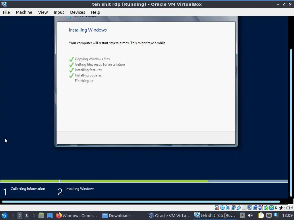The height and width of the screenshot is (220, 294).
Task: Click the VirtualBox horizontal scrollbar
Action: [x=141, y=202]
